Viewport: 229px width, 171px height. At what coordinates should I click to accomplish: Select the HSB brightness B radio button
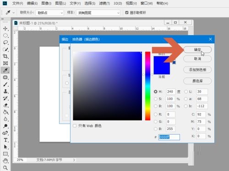156,106
